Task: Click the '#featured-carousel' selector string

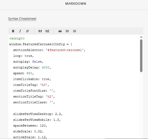Action: tap(64, 50)
